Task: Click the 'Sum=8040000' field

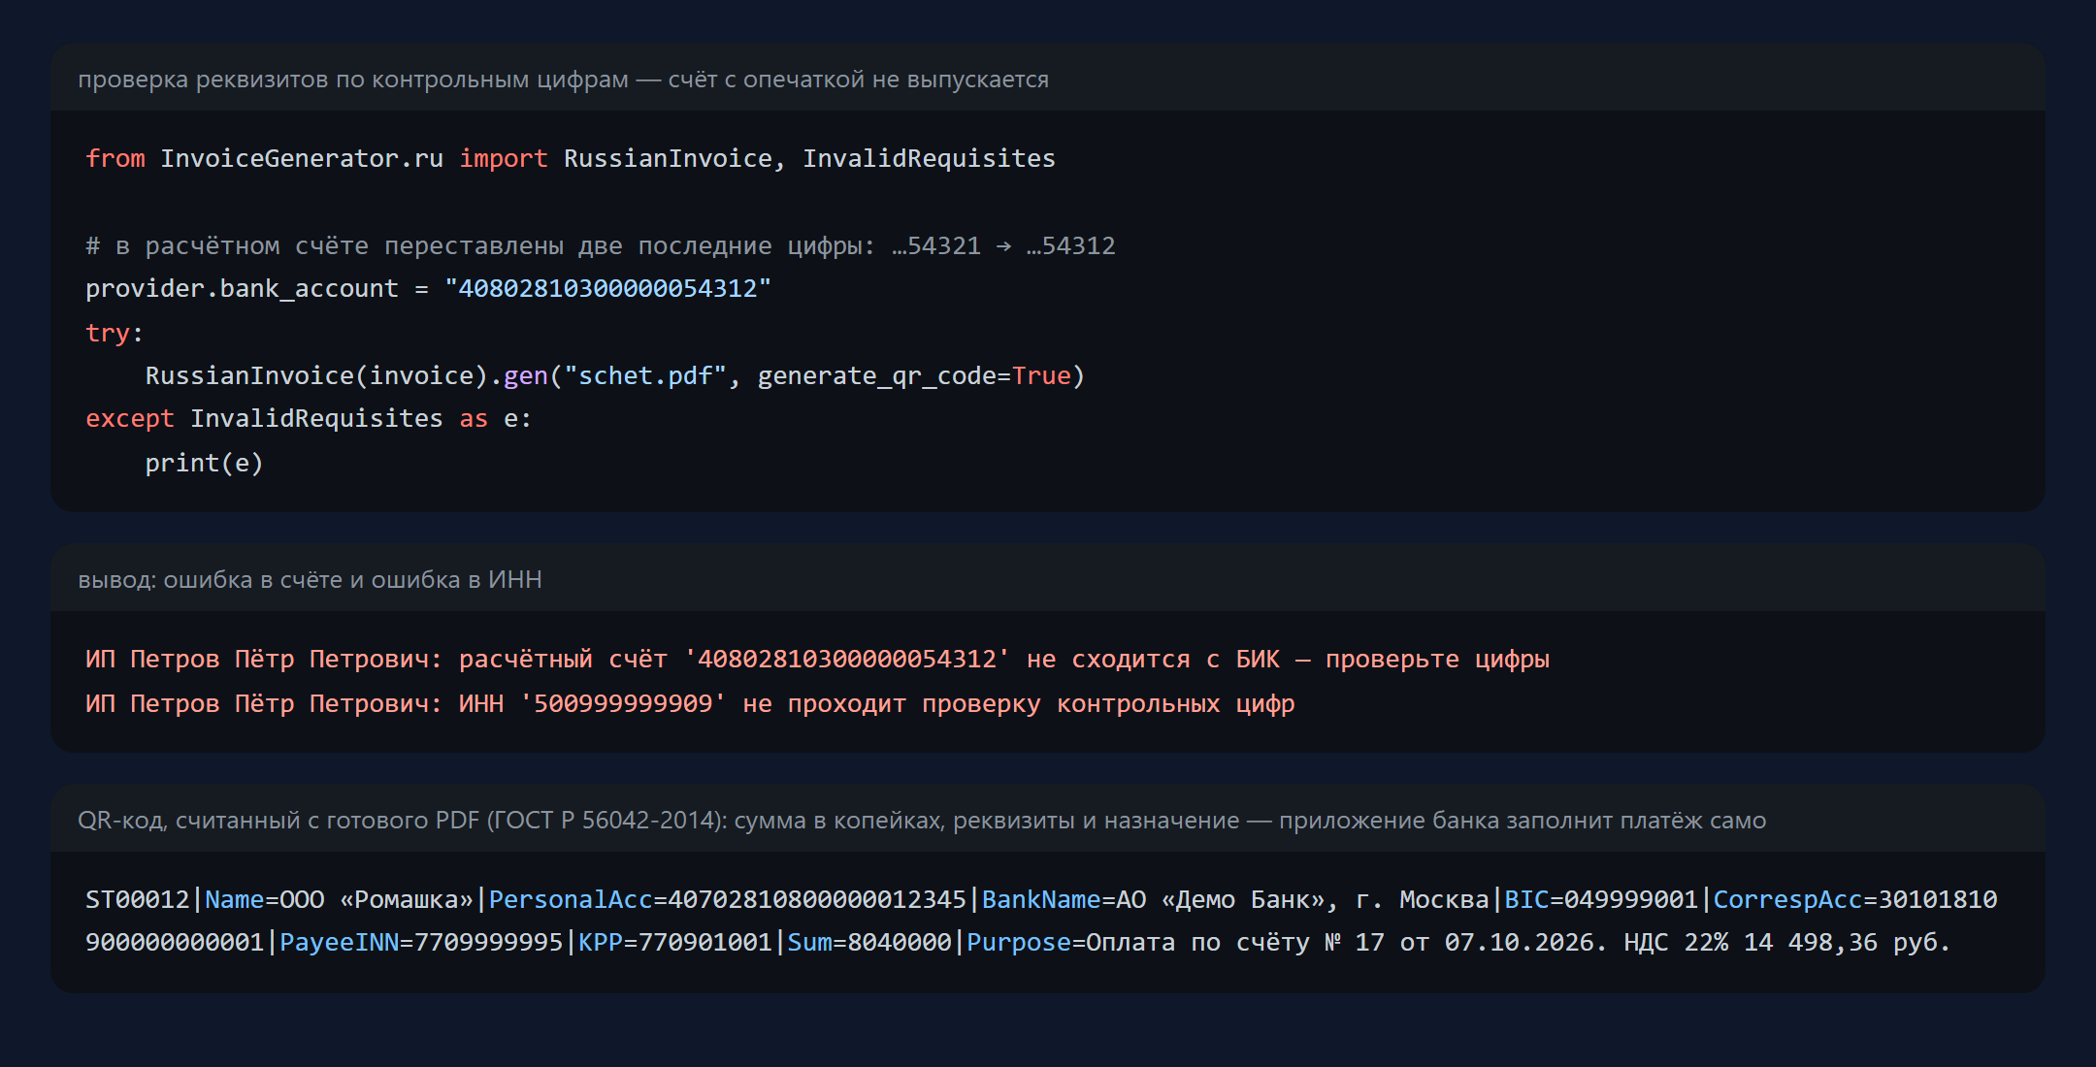Action: point(869,942)
